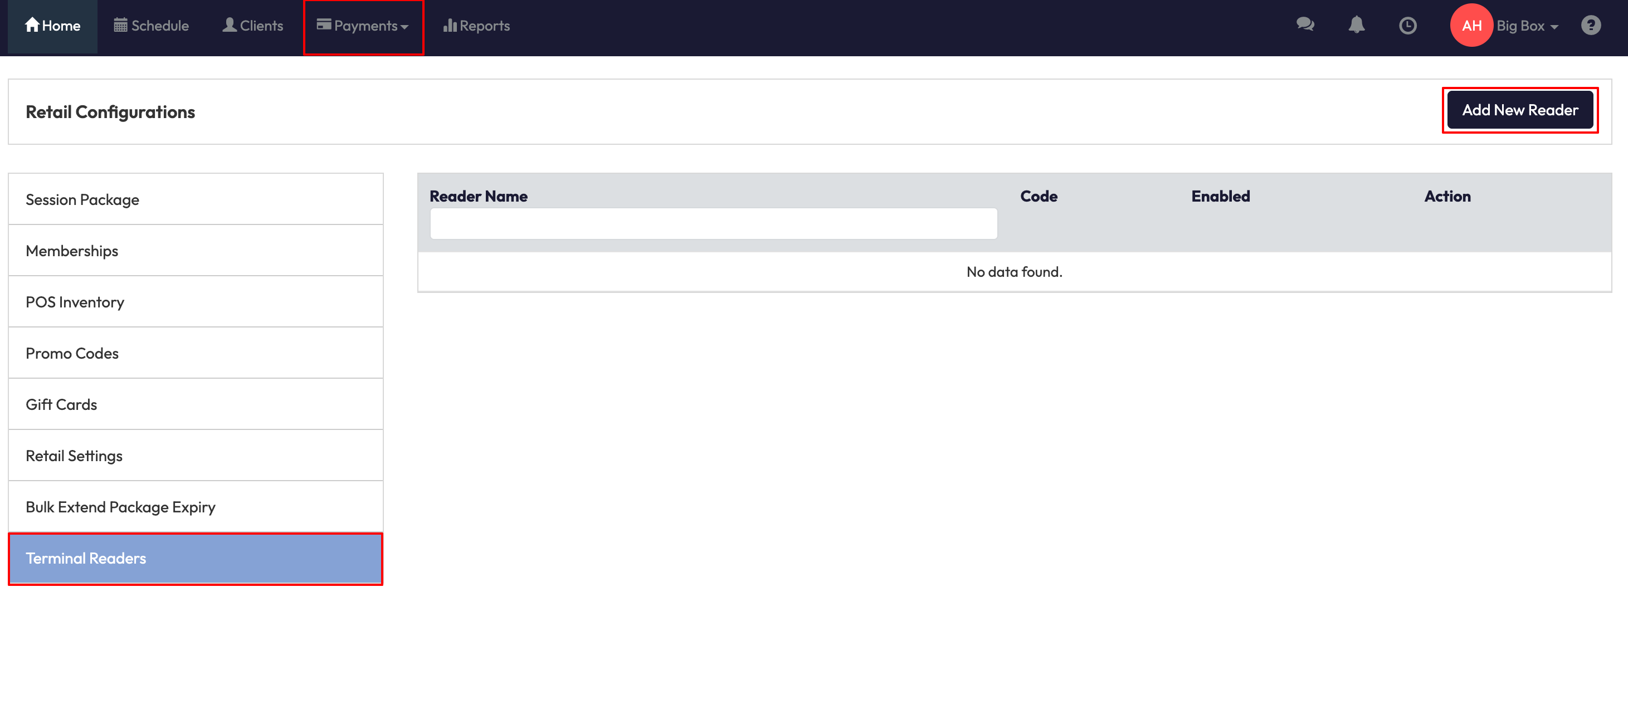Screen dimensions: 1628x714
Task: Go to Gift Cards section
Action: tap(196, 404)
